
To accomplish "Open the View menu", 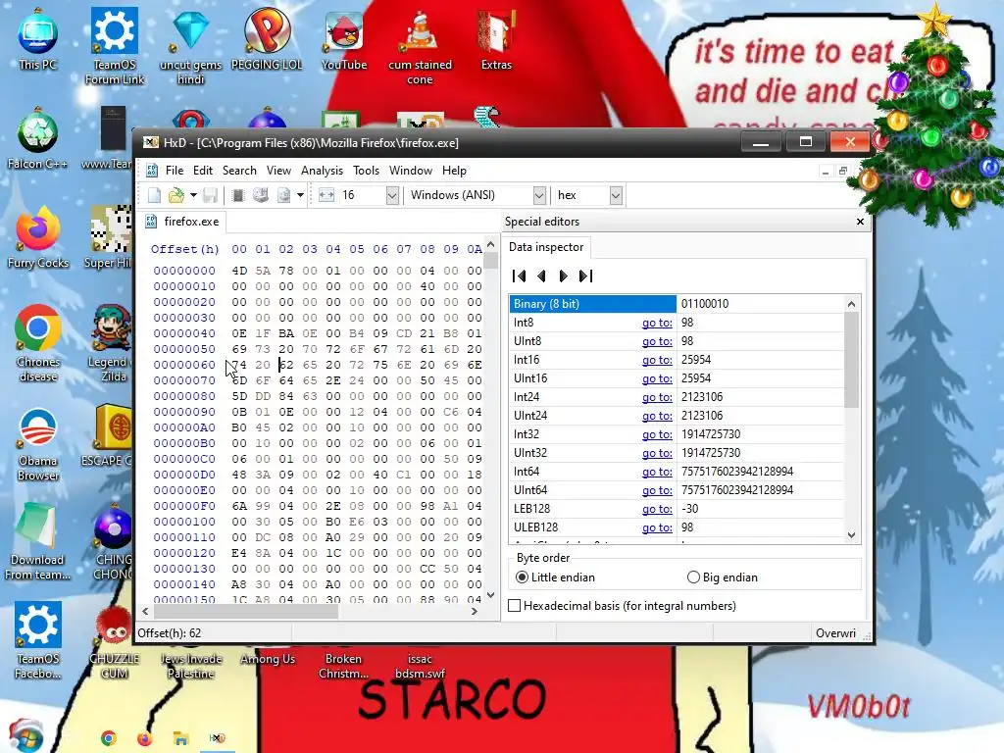I will pyautogui.click(x=278, y=171).
